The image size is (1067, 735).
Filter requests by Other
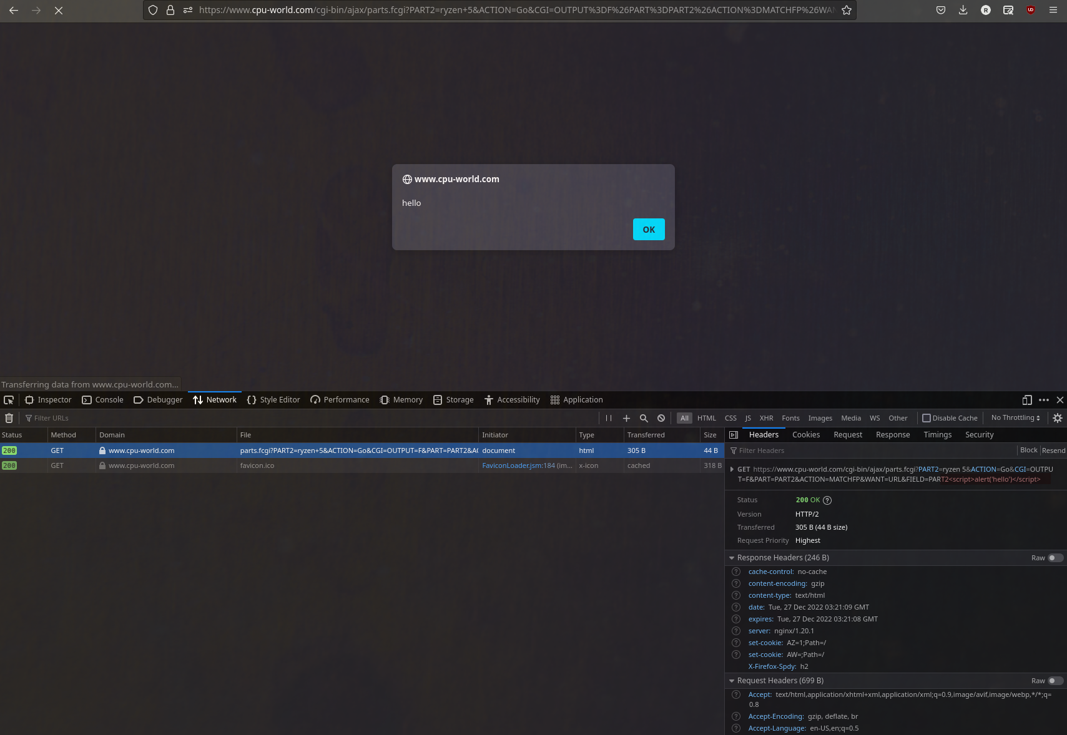coord(898,418)
